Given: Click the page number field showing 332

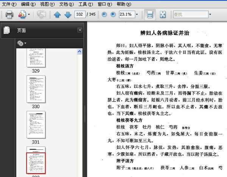Looking at the screenshot, I should (x=80, y=14).
